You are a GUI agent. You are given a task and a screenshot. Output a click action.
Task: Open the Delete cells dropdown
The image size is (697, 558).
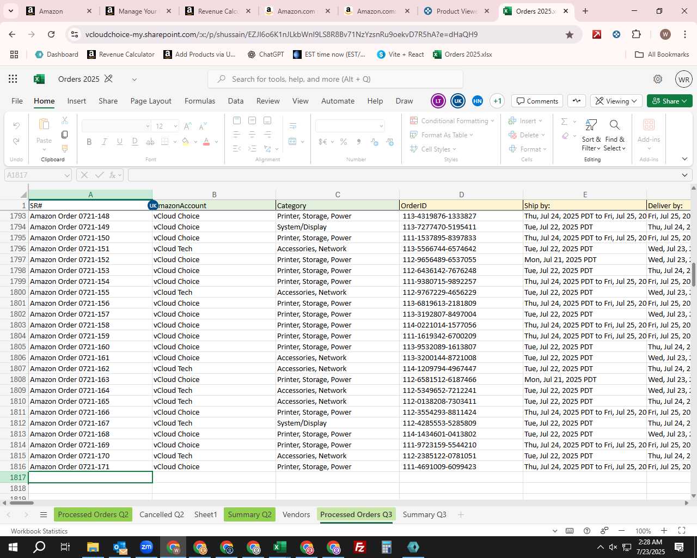(527, 135)
